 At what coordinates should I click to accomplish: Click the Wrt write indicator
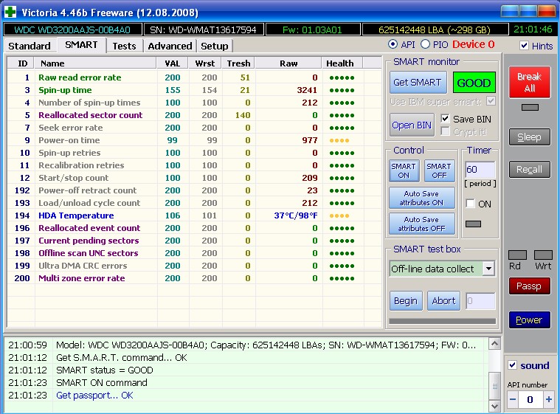point(543,255)
